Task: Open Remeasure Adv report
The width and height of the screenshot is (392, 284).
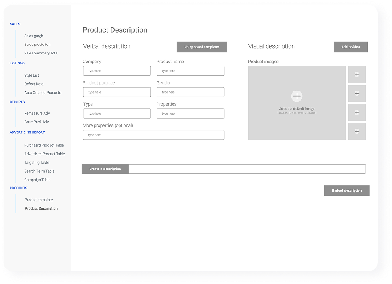Action: point(37,113)
